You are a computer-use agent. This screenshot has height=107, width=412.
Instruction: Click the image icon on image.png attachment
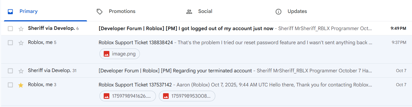point(107,54)
